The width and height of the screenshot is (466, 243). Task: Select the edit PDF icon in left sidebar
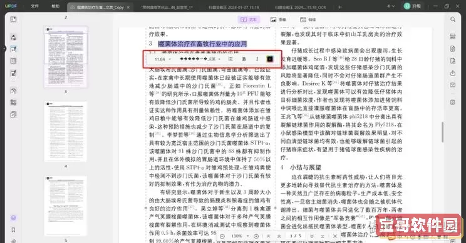[x=13, y=49]
